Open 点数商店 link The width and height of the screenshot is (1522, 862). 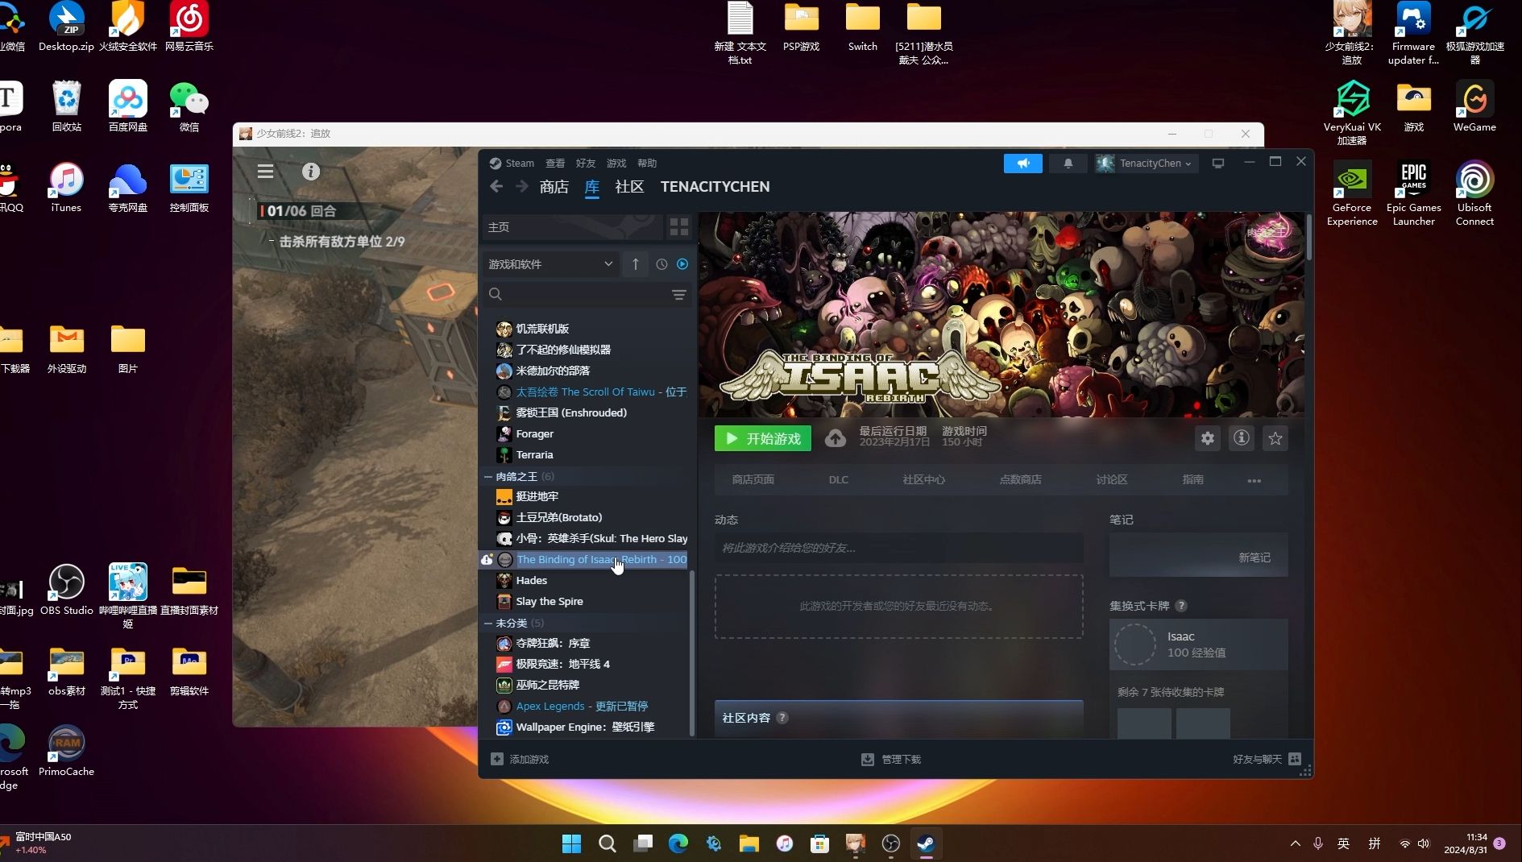click(x=1021, y=480)
